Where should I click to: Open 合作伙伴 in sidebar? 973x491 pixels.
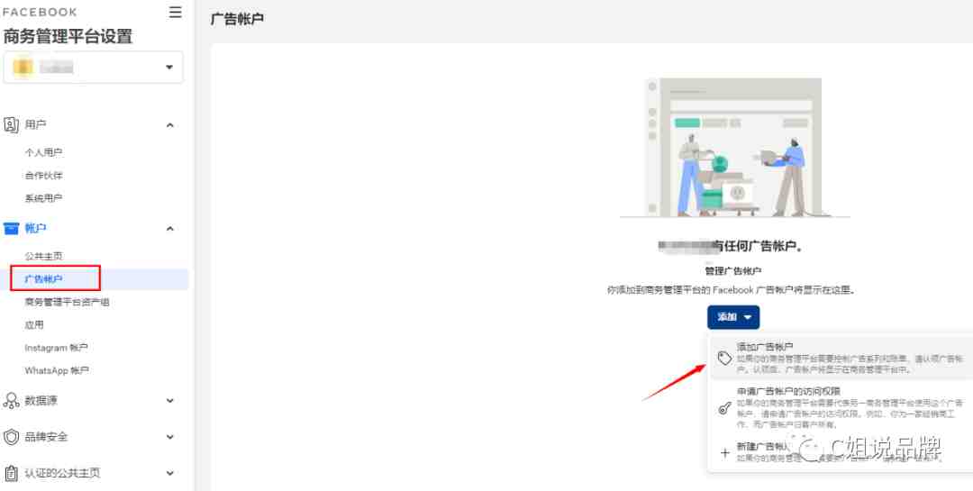click(43, 176)
